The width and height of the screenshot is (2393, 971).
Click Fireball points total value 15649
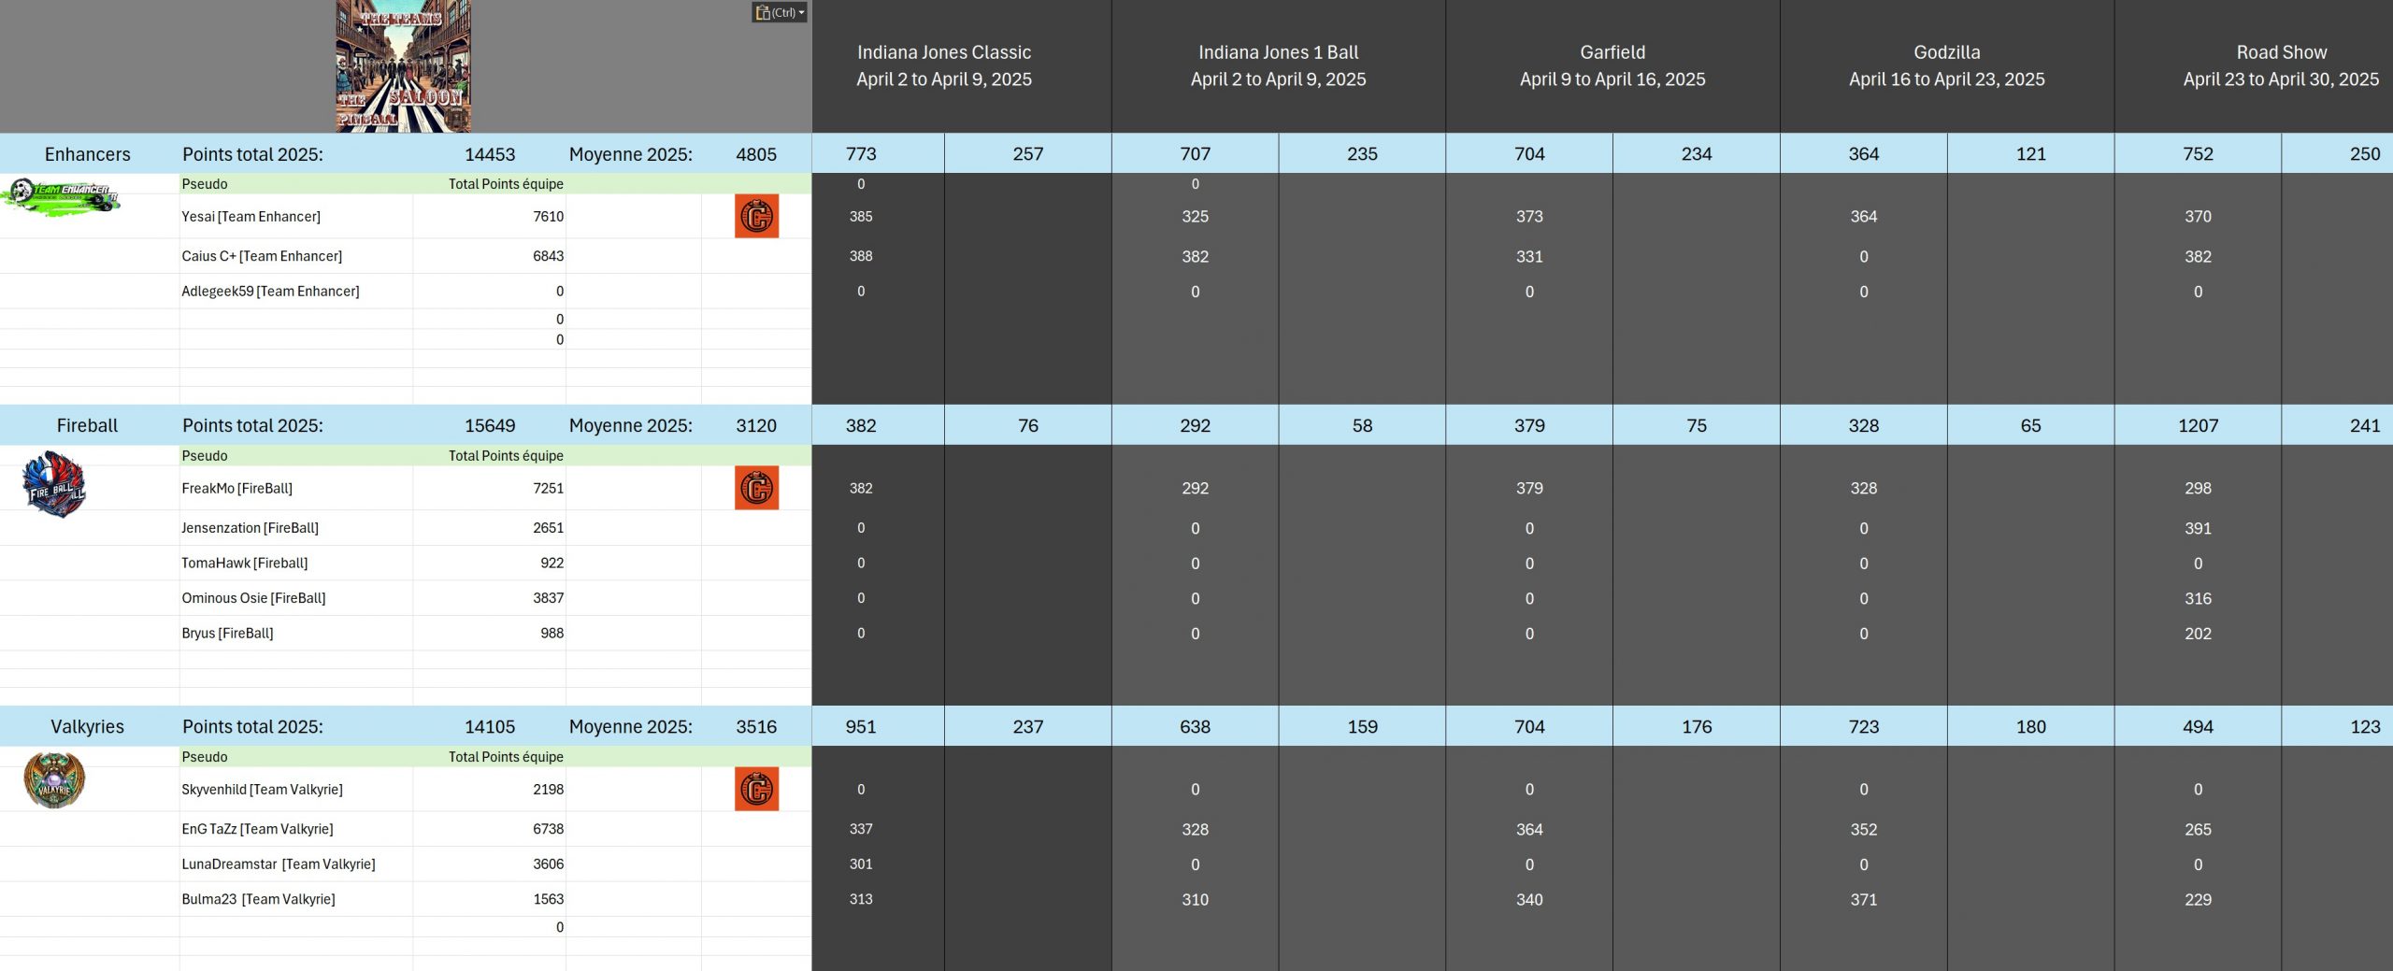pyautogui.click(x=490, y=425)
